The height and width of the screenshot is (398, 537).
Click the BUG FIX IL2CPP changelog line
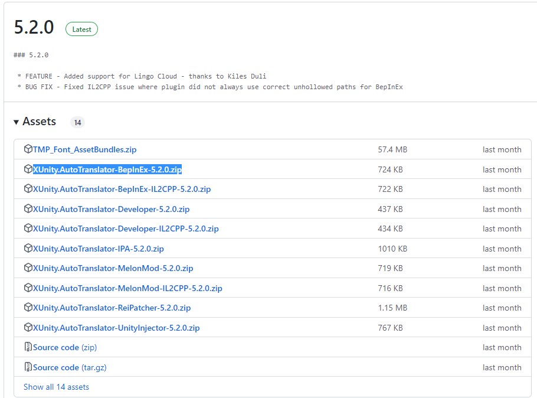[x=210, y=87]
